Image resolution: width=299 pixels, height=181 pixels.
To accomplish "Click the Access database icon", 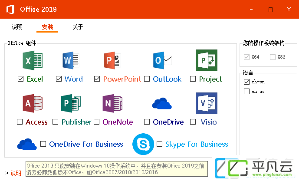I will click(x=33, y=103).
